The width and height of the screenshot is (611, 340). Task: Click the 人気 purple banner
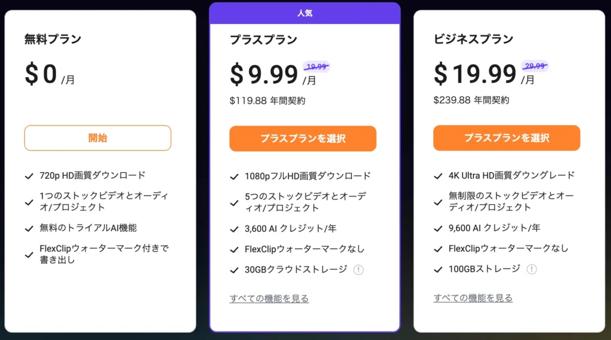click(304, 13)
